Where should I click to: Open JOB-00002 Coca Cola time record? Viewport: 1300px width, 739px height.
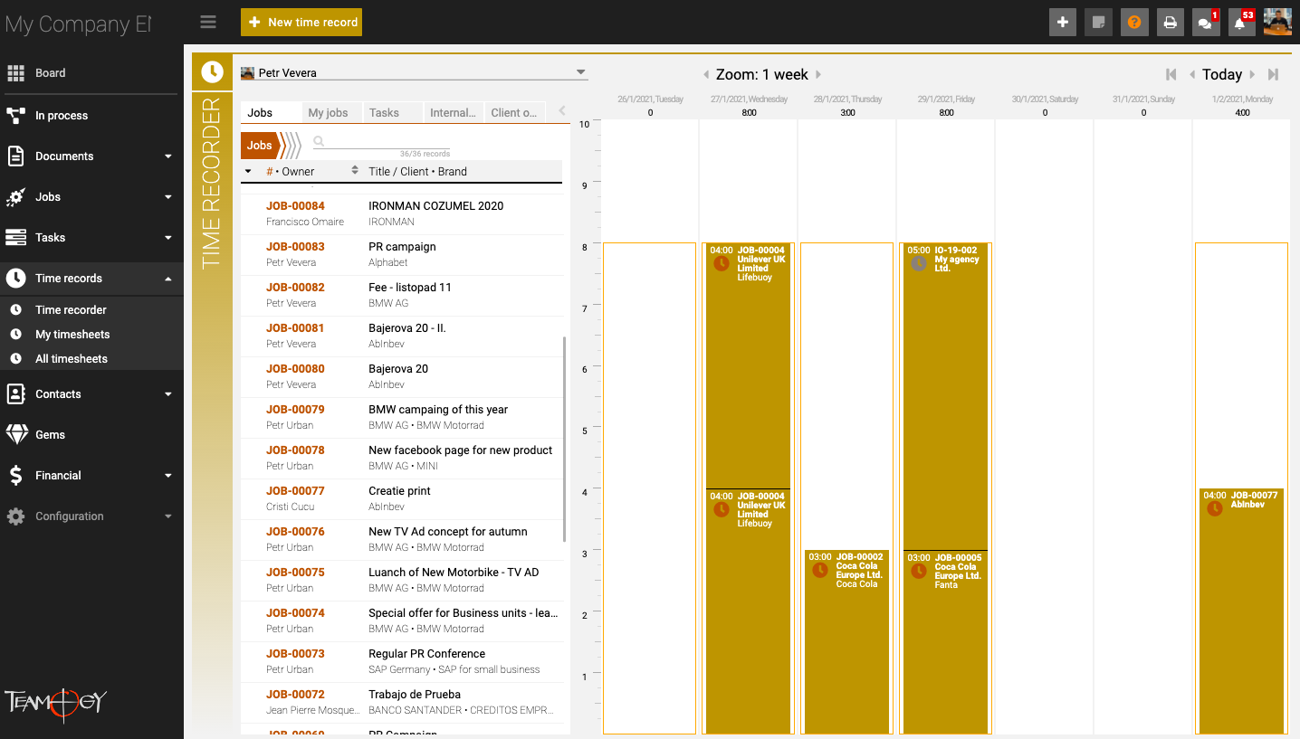(846, 642)
